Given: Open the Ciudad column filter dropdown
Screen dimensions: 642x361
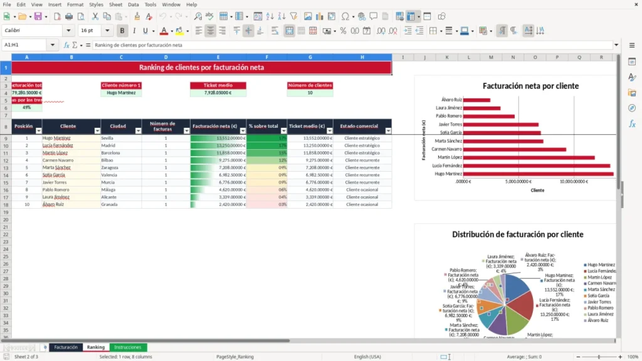Looking at the screenshot, I should 138,130.
